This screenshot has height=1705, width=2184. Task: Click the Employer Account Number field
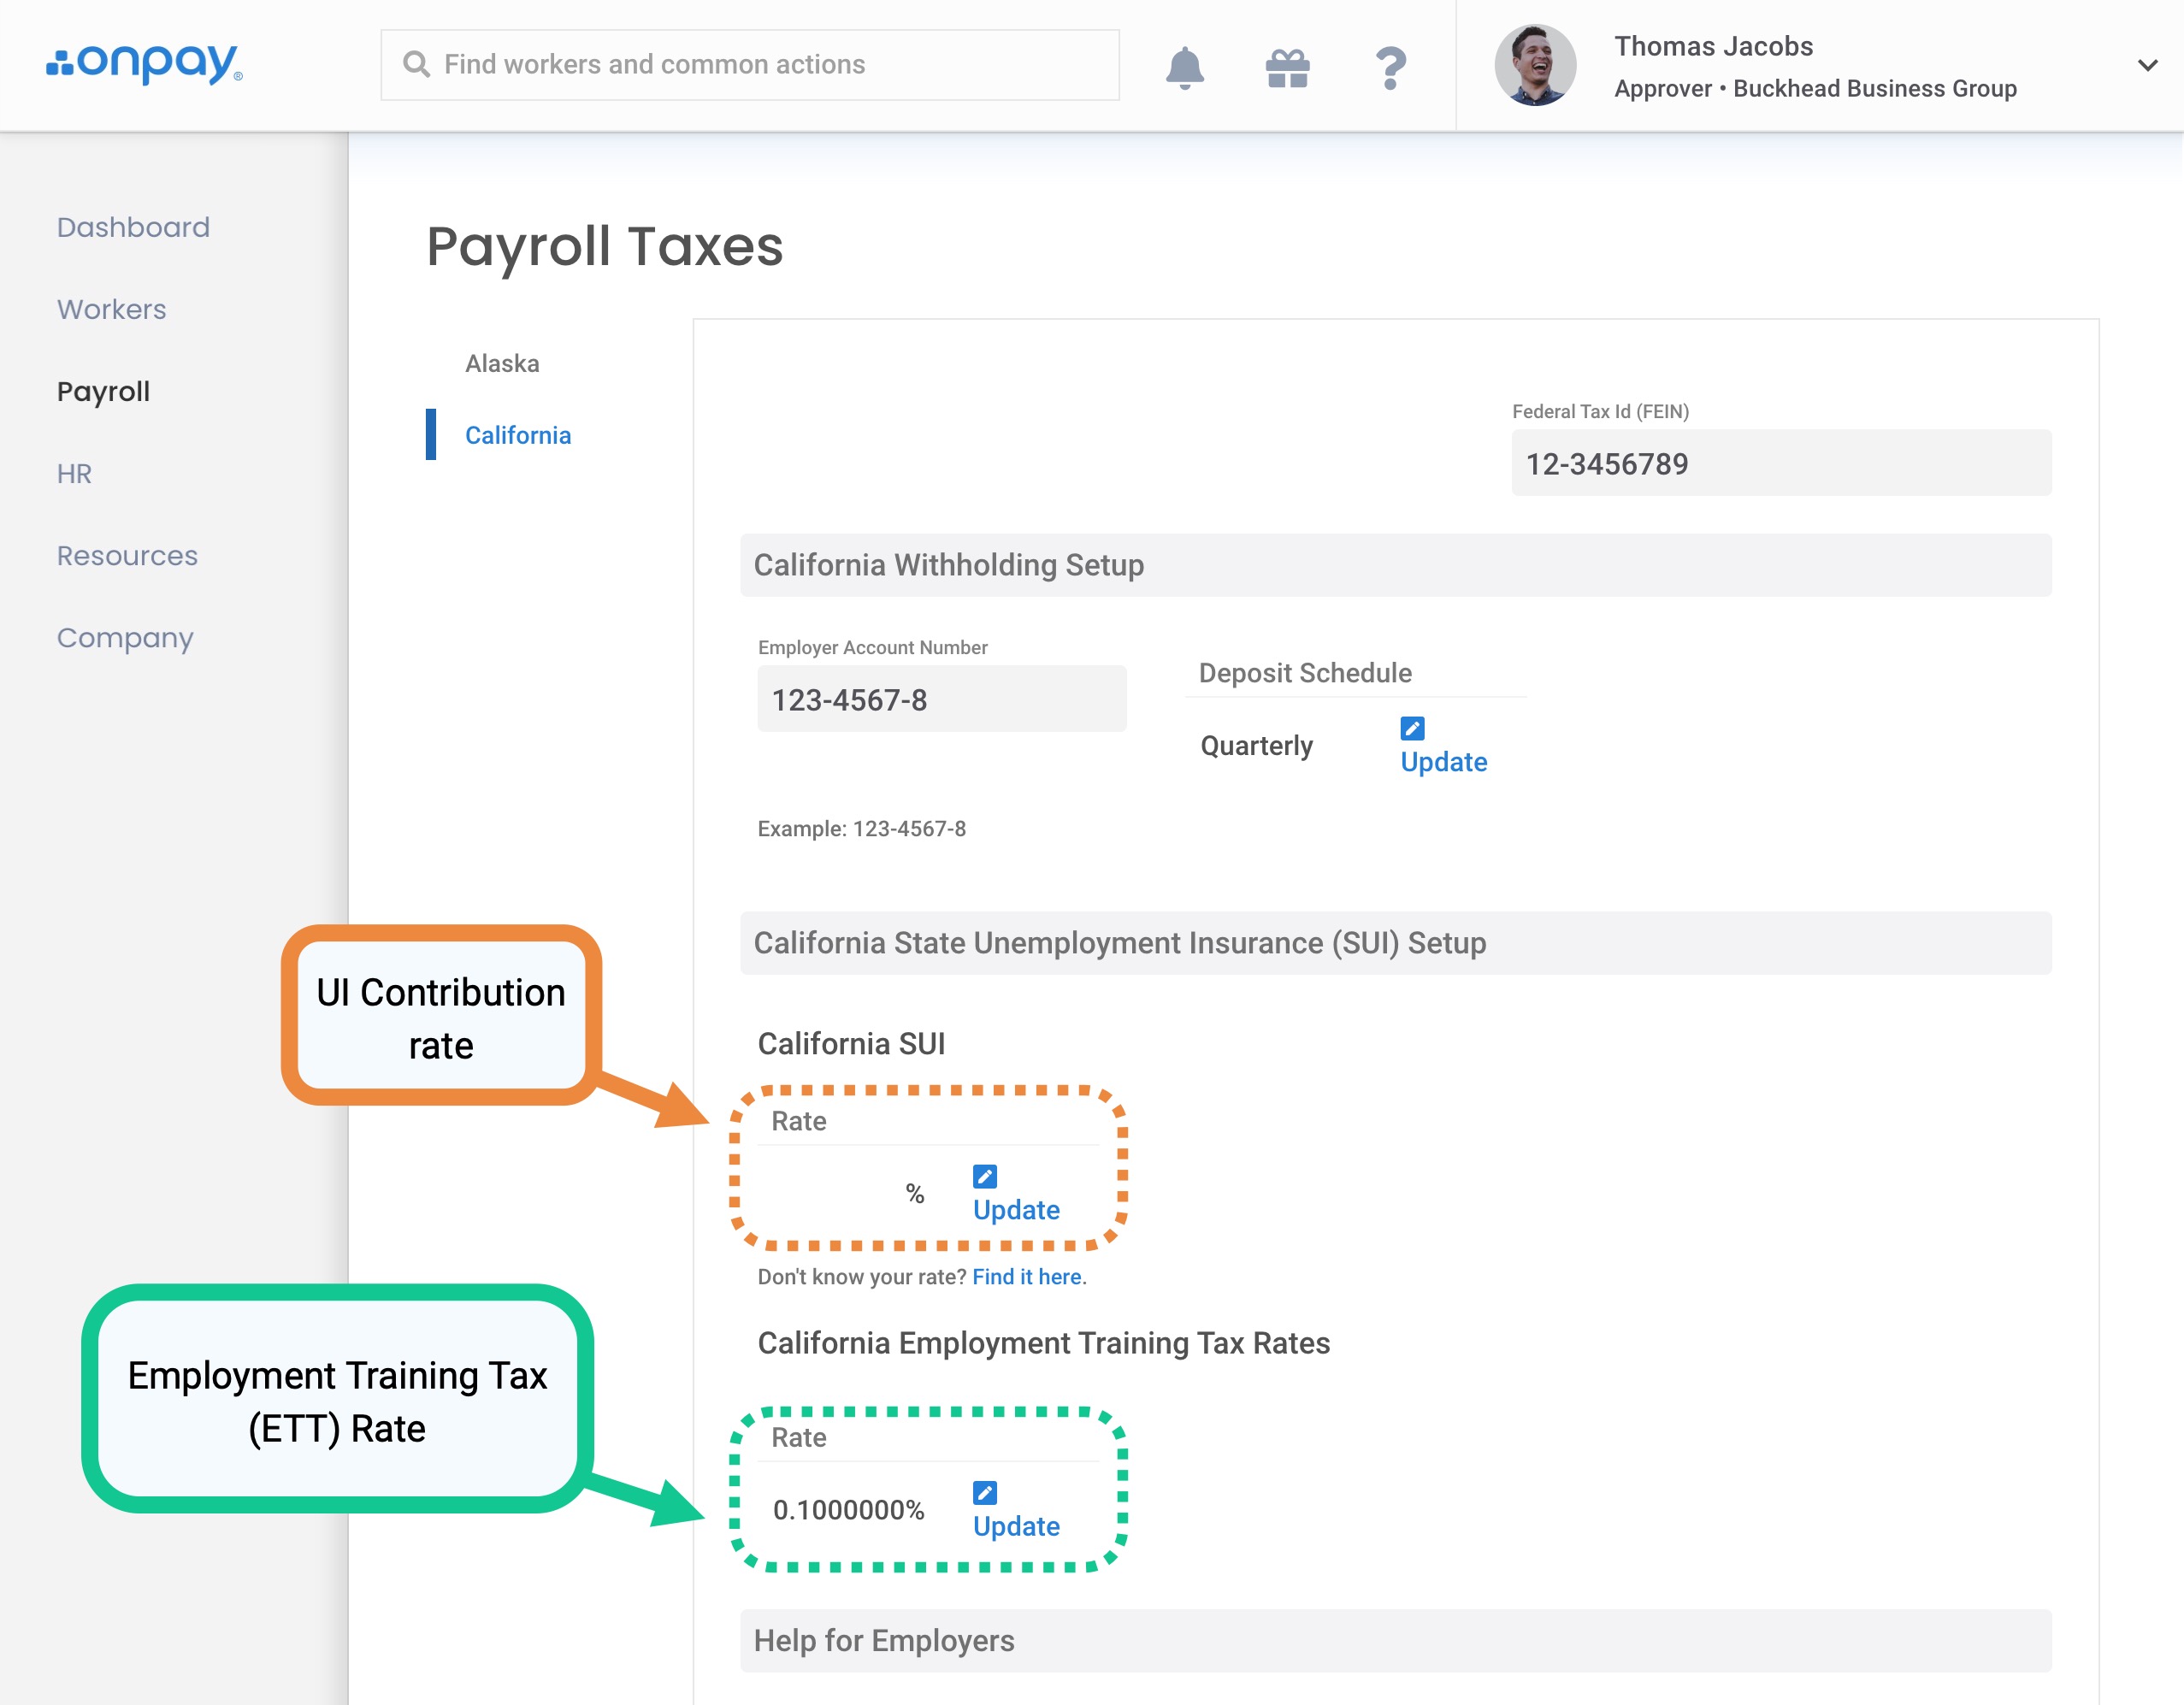[x=941, y=699]
